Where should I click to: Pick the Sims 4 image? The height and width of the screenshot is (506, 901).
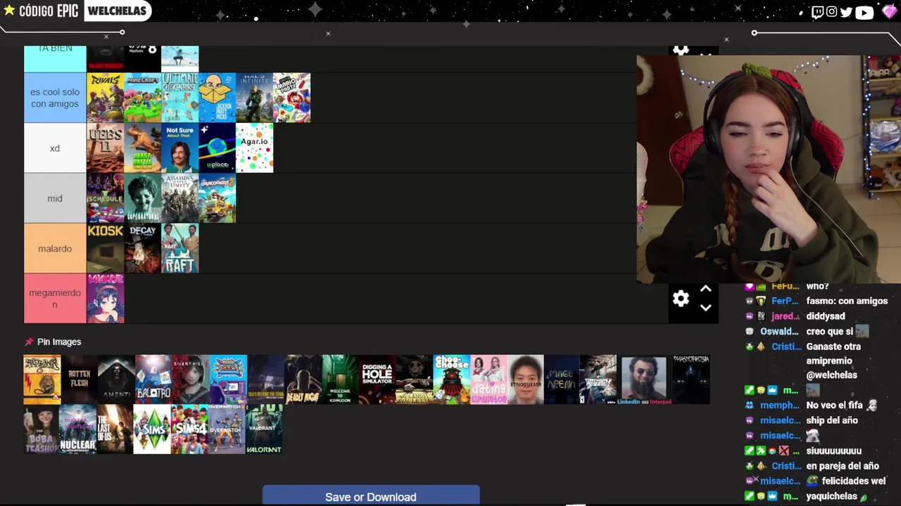(189, 429)
